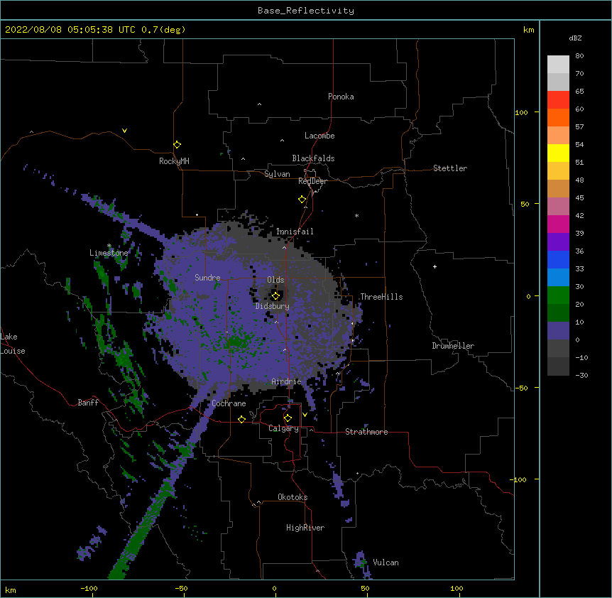The height and width of the screenshot is (598, 612).
Task: Click the -30 value on the dBZ legend
Action: tap(581, 375)
